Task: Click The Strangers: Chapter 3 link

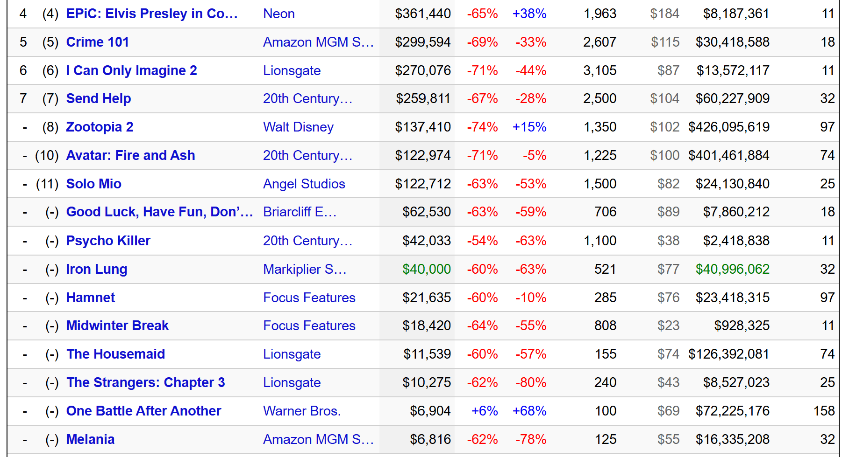Action: click(145, 382)
